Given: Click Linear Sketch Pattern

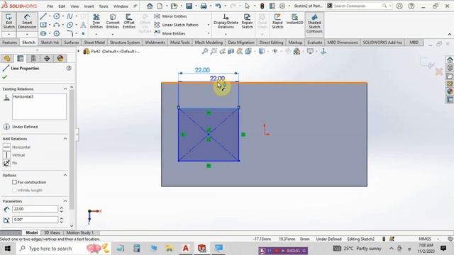Looking at the screenshot, I should coord(177,25).
